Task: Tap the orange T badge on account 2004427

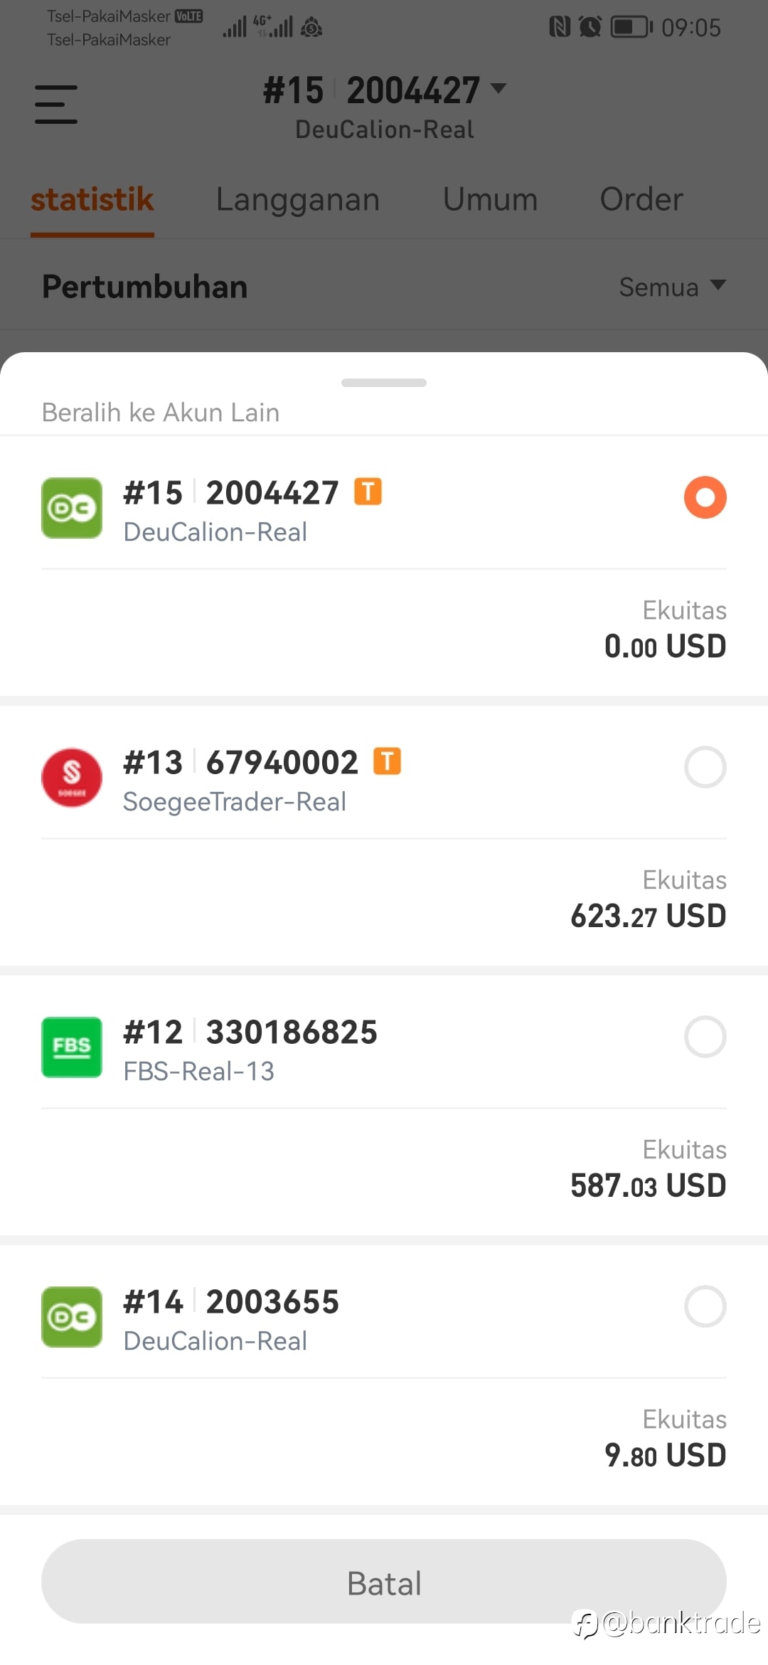Action: click(368, 492)
